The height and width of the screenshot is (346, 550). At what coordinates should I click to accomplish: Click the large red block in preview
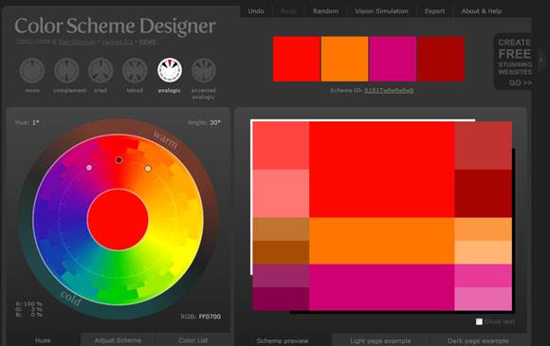pos(382,170)
